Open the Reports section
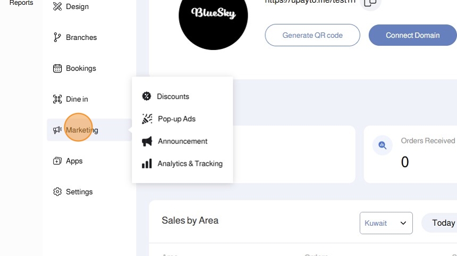Screen dimensions: 457x256 click(x=21, y=3)
